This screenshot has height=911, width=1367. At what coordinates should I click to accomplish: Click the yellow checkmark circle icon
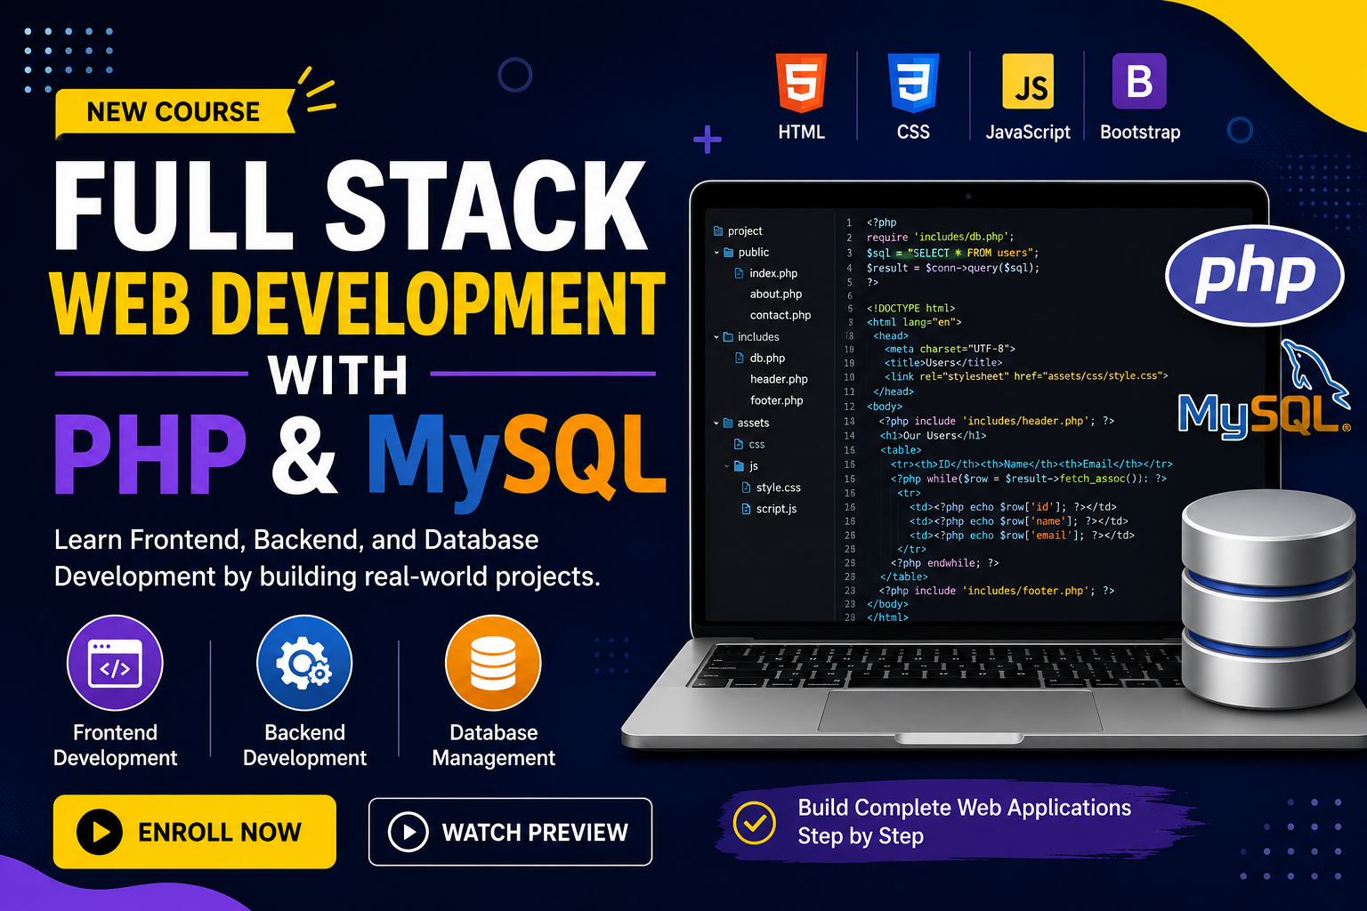(755, 823)
